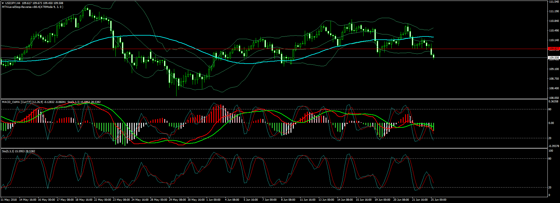Image resolution: width=560 pixels, height=203 pixels.
Task: Click the -0.39378 MACD scale value
Action: [554, 146]
